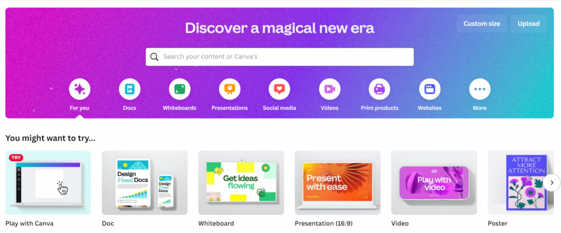Open the Videos camera icon
The height and width of the screenshot is (233, 561).
click(329, 89)
